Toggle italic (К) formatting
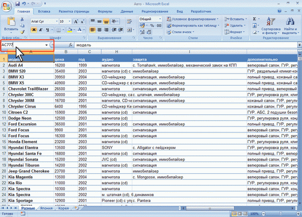Screen dimensions: 302x217 (40, 30)
